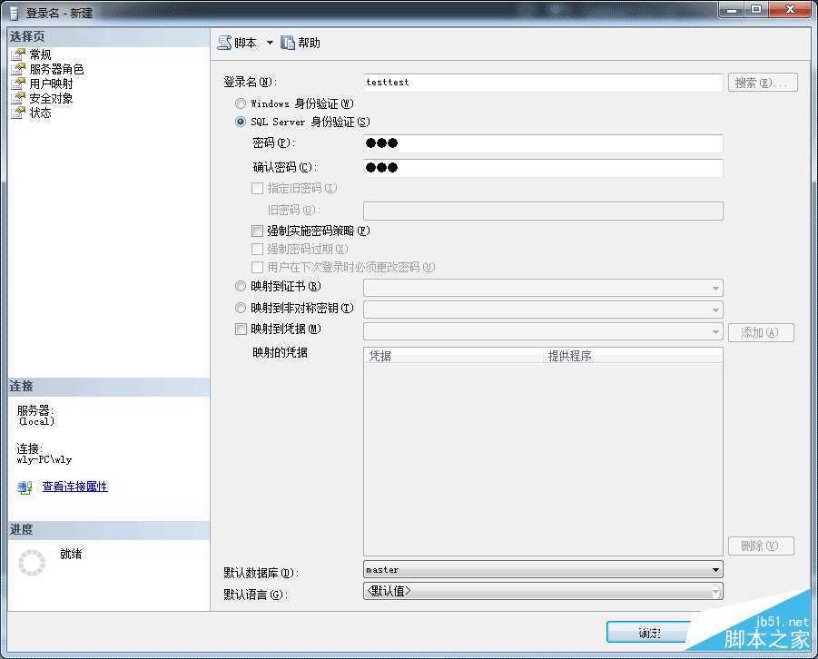Click the login dialog title icon
This screenshot has width=818, height=659.
[x=15, y=13]
